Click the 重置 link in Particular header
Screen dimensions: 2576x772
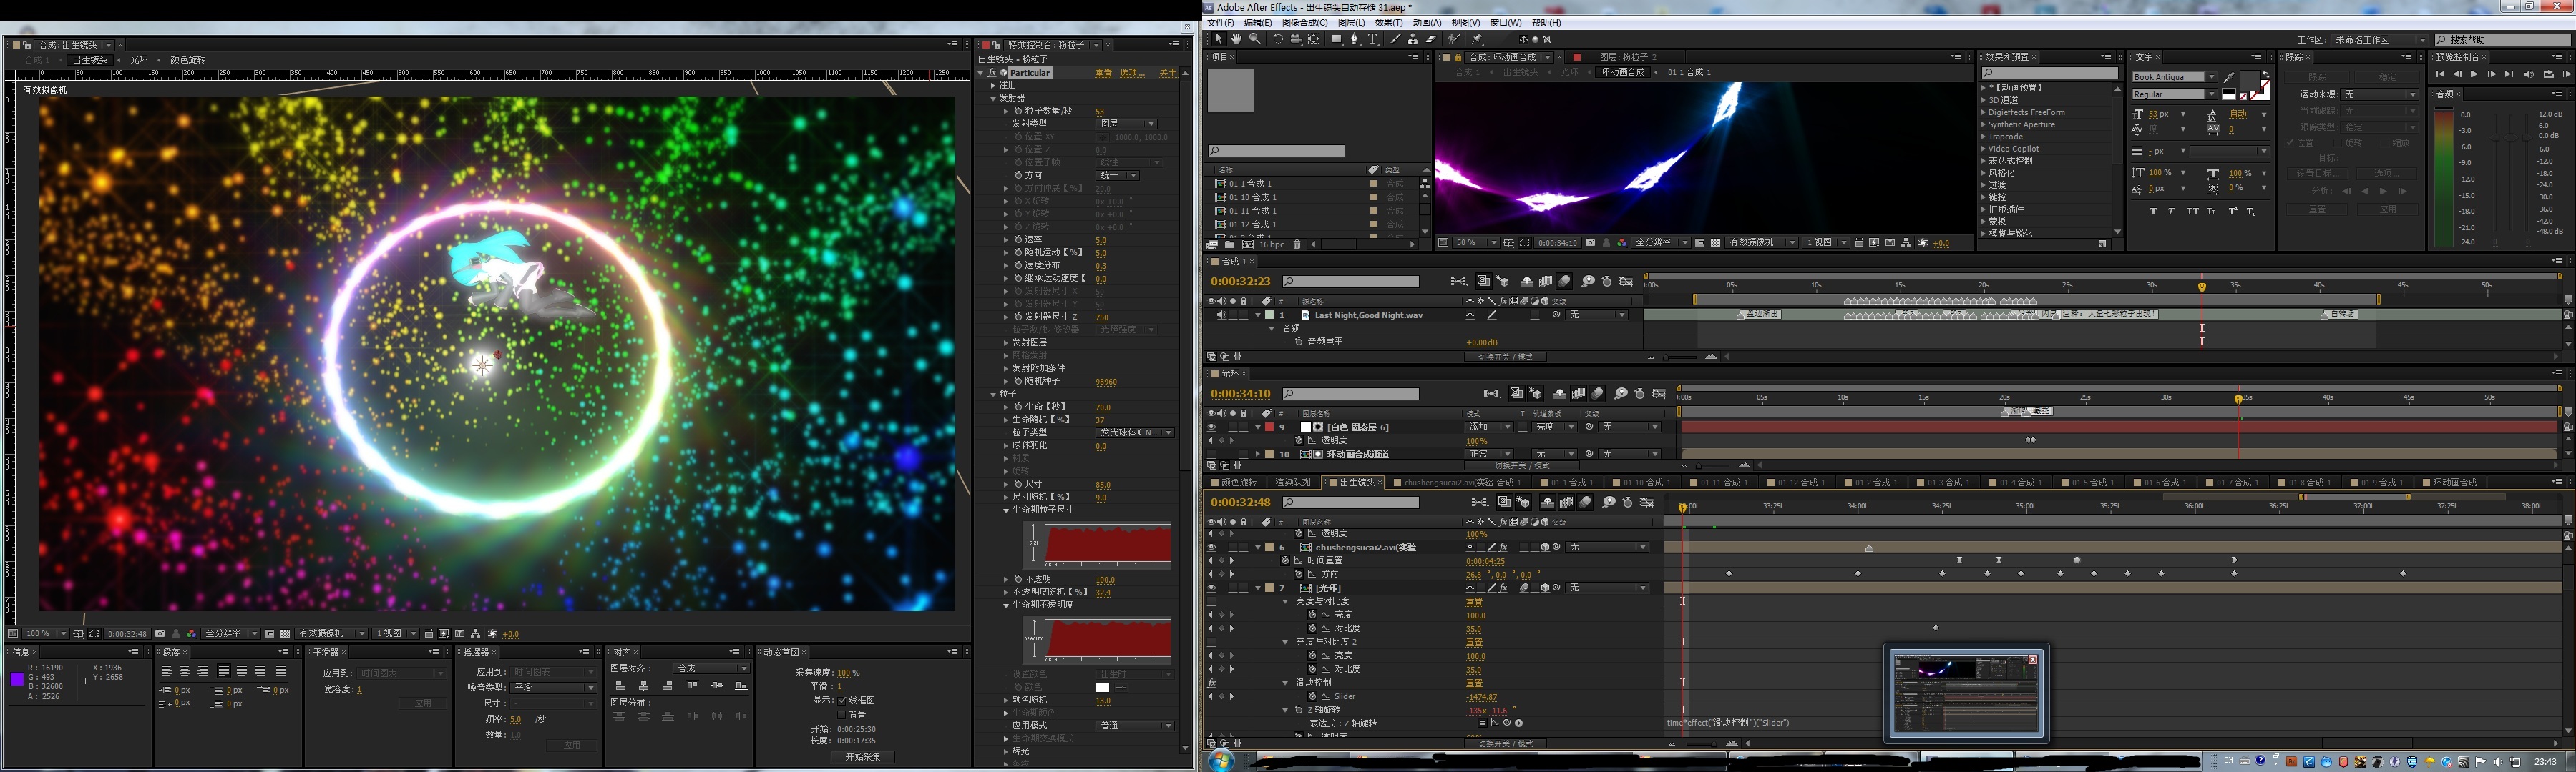[x=1103, y=73]
